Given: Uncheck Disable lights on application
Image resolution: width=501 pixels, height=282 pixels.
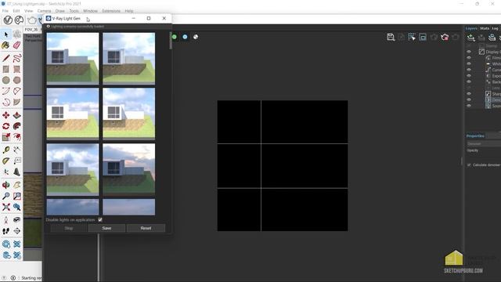Looking at the screenshot, I should [x=100, y=219].
